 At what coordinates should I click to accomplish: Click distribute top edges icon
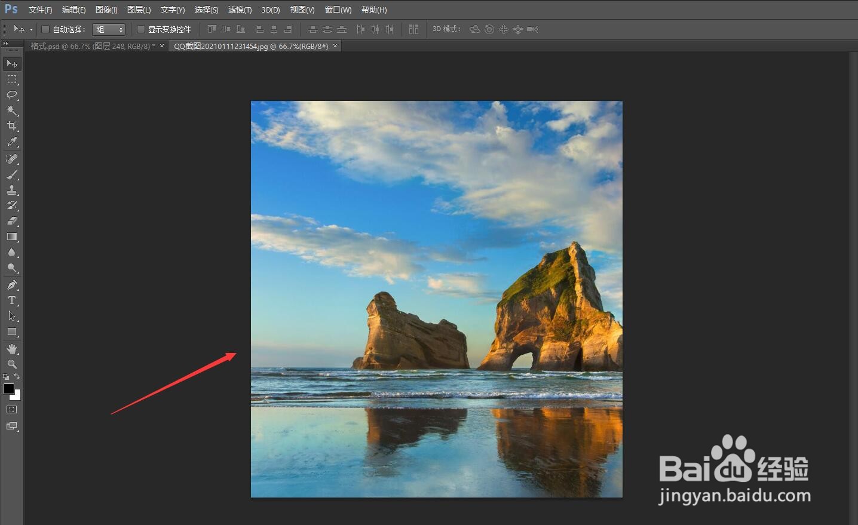312,29
